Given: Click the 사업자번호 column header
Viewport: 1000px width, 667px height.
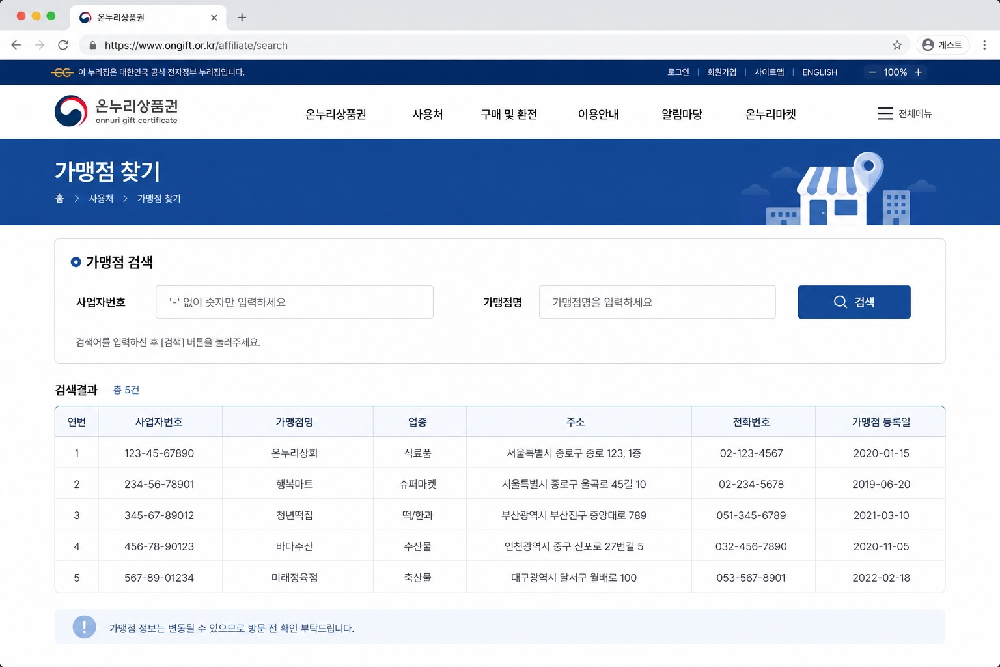Looking at the screenshot, I should pos(159,422).
